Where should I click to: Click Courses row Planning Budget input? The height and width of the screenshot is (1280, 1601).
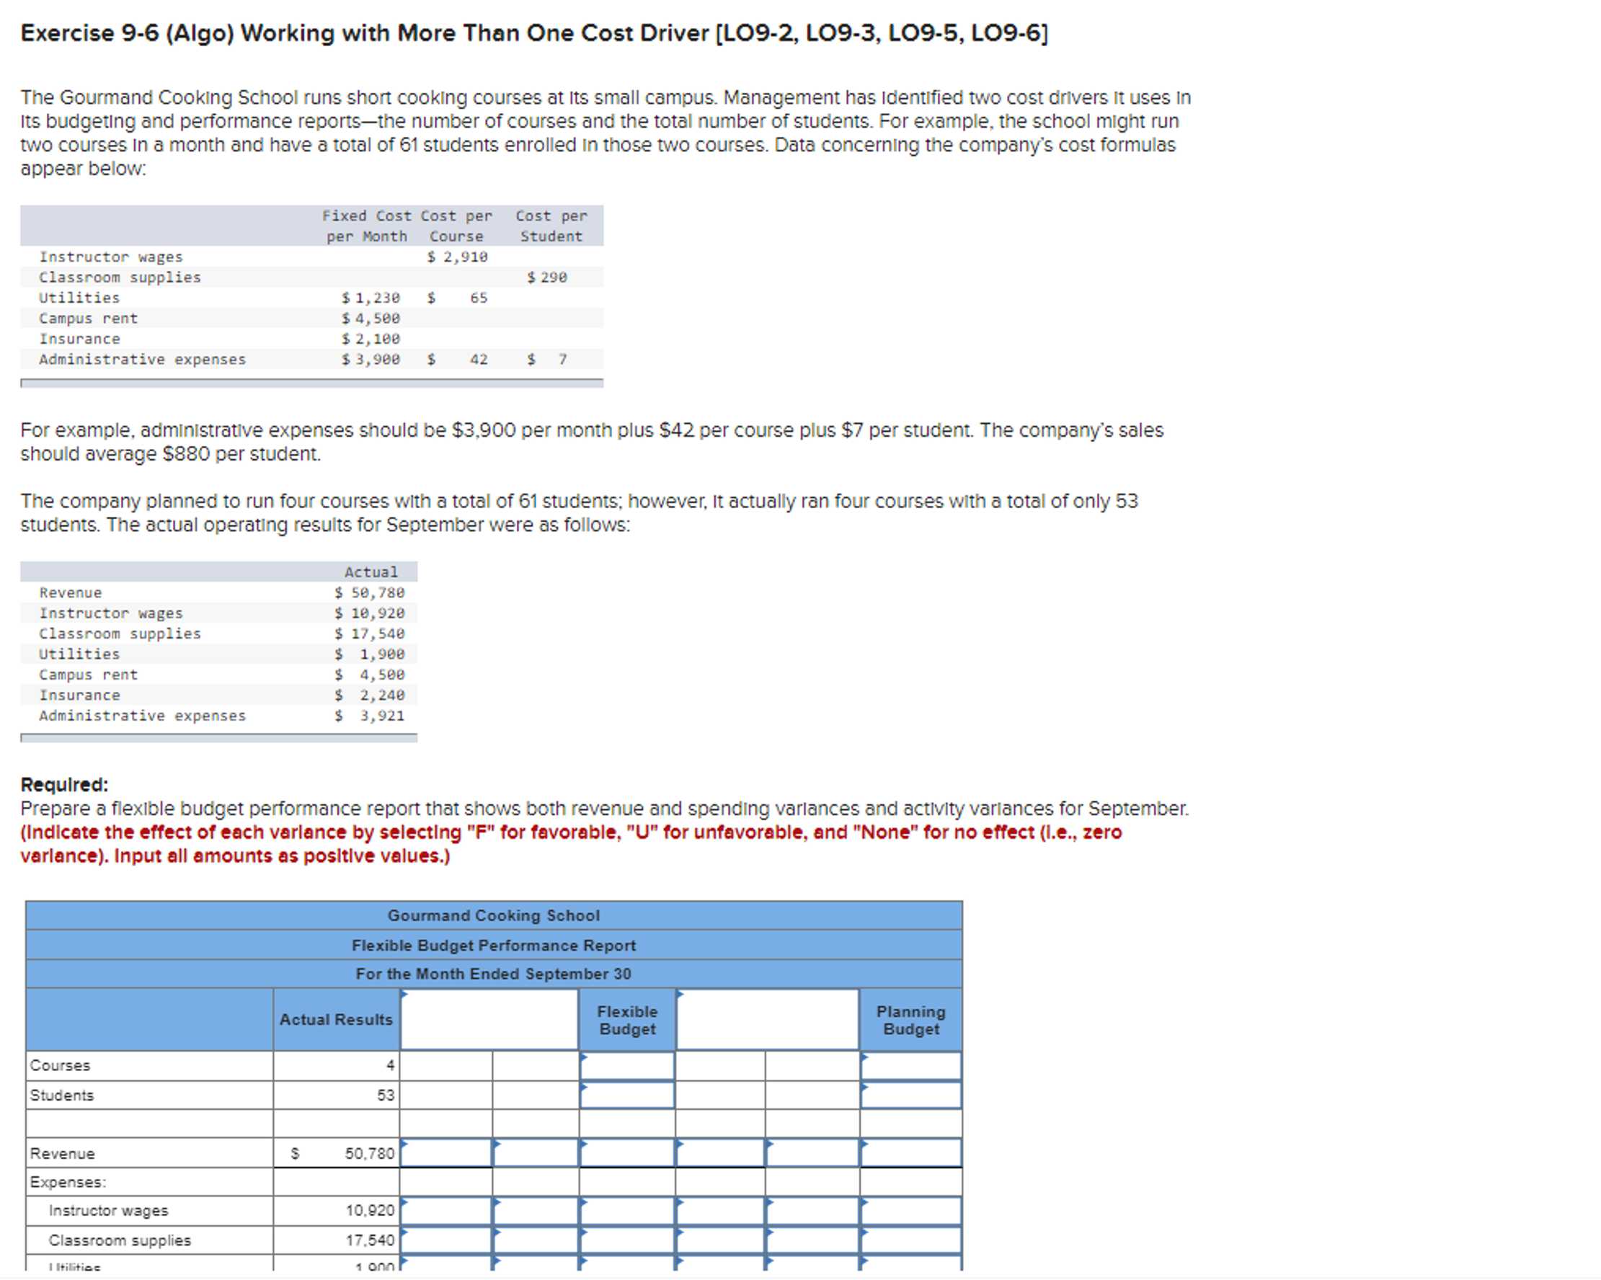click(x=910, y=1065)
